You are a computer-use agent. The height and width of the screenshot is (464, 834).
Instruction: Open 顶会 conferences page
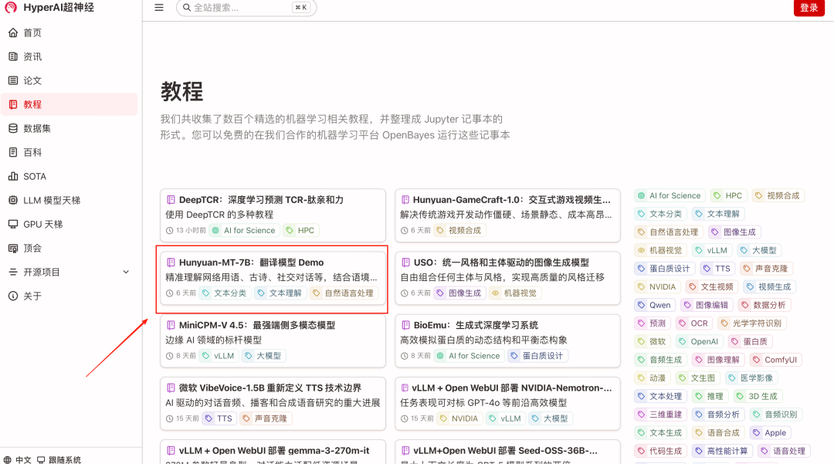pos(32,248)
